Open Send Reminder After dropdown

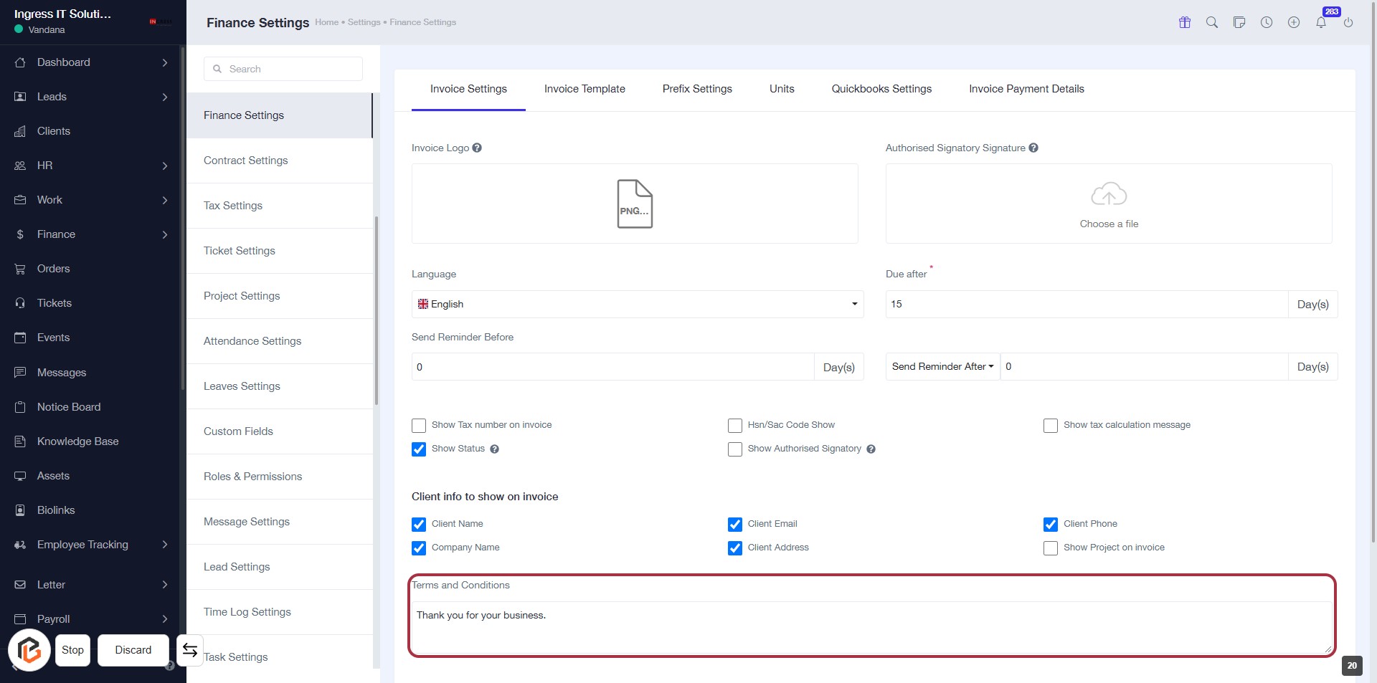coord(942,366)
